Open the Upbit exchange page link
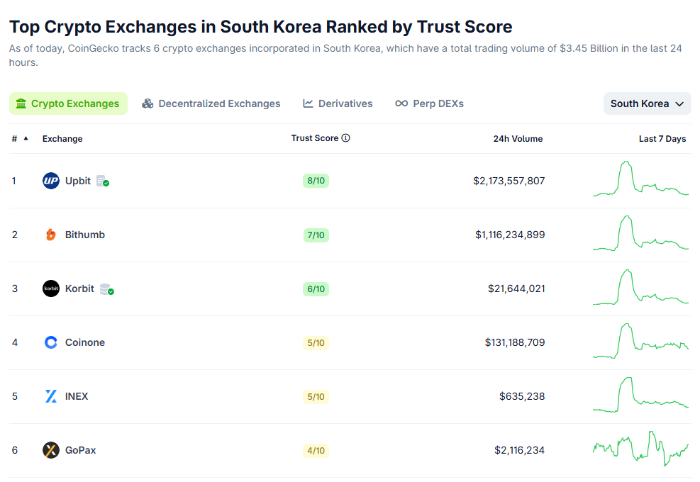Image resolution: width=700 pixels, height=482 pixels. (x=79, y=181)
